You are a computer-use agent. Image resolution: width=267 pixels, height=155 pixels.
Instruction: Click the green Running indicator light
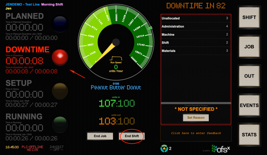tap(60, 125)
